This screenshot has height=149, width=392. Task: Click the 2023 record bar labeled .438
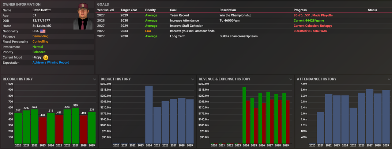coord(43,130)
